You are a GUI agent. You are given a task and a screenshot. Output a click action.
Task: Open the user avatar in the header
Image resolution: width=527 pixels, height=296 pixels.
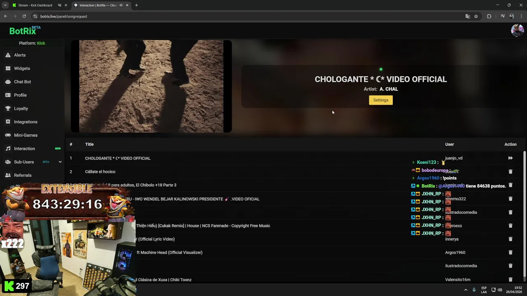[x=517, y=30]
